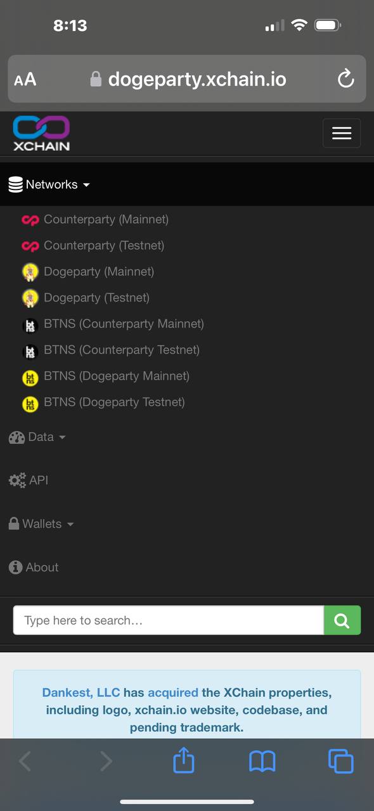Collapse the Networks dropdown
This screenshot has height=811, width=374.
(x=49, y=184)
